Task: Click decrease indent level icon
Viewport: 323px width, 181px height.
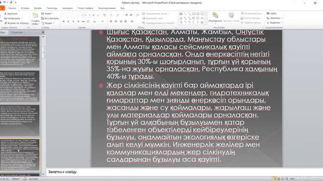Action: tap(126, 15)
